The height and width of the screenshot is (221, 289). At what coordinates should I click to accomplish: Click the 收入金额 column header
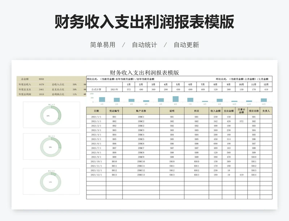pos(215,111)
